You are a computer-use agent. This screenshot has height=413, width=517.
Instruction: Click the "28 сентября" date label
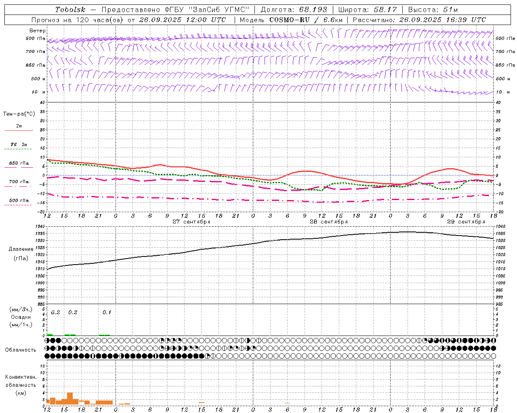tap(329, 222)
